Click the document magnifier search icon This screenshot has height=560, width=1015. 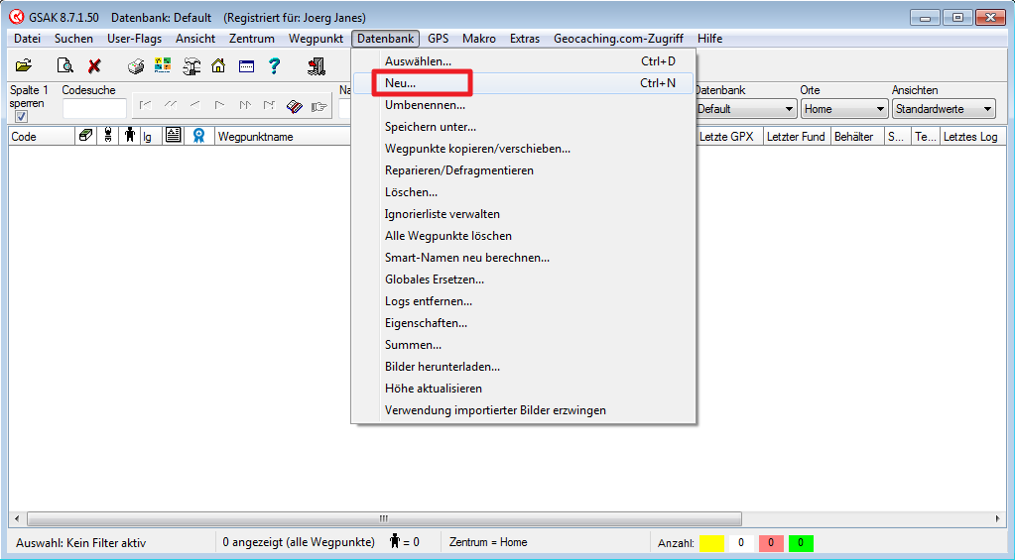click(x=64, y=65)
